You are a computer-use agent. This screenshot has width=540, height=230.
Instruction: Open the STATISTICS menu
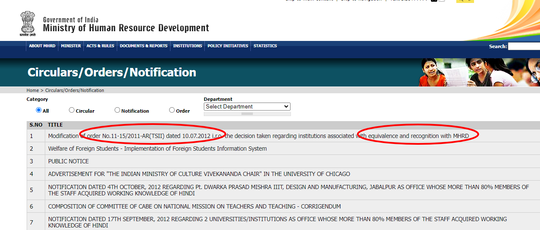(x=265, y=46)
